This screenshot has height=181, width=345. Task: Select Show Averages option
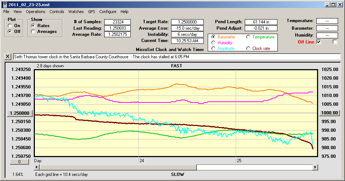point(33,31)
